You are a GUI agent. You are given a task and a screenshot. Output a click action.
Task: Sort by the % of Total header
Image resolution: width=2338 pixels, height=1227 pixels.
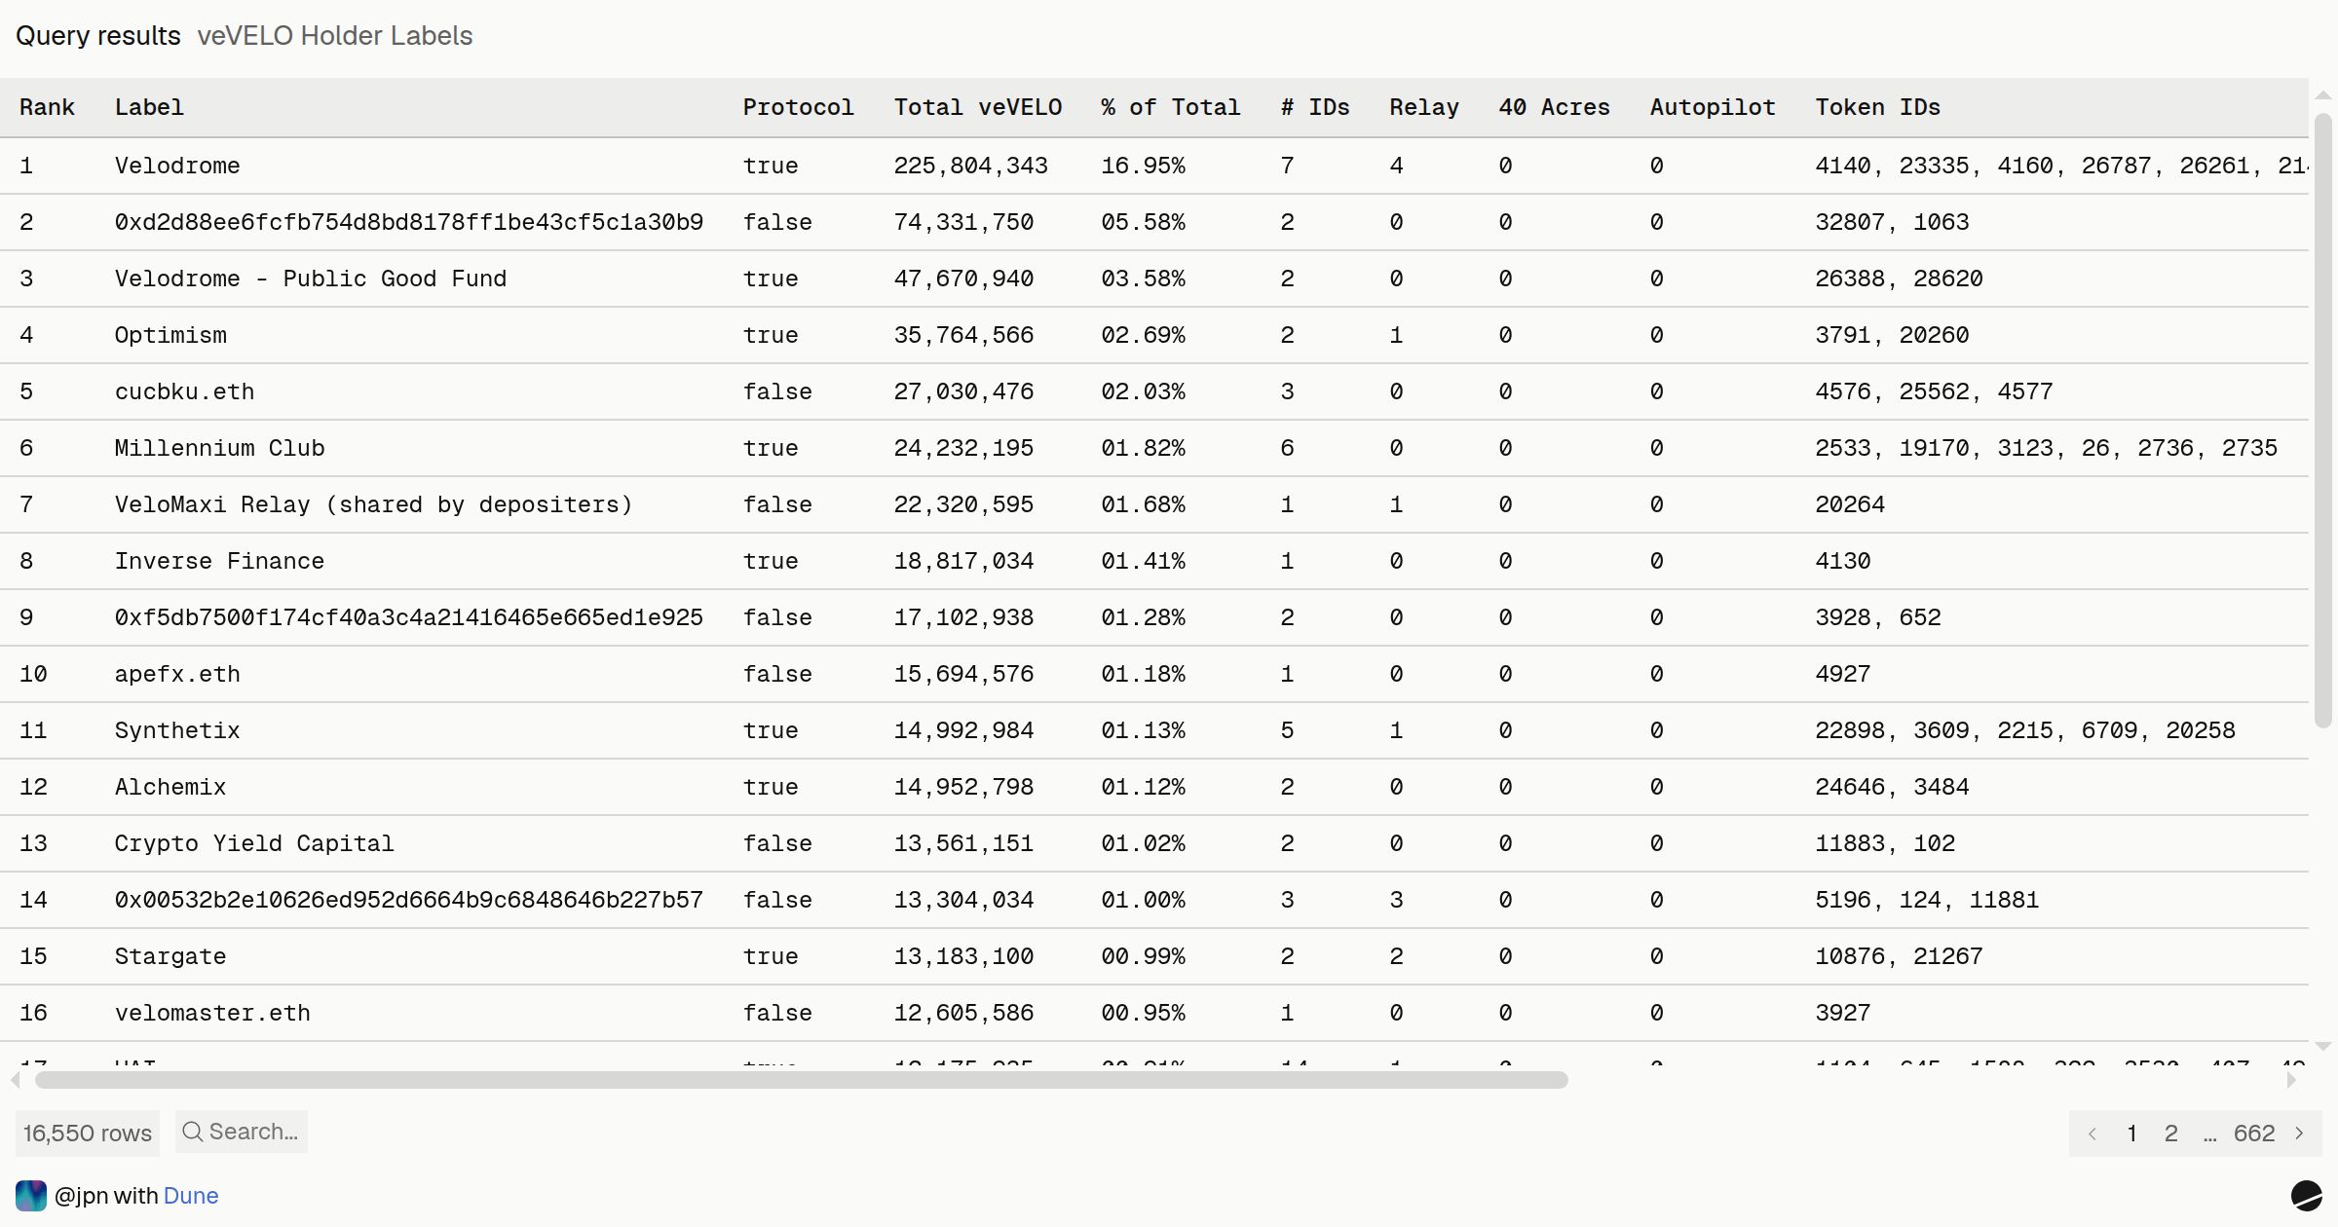(x=1171, y=107)
